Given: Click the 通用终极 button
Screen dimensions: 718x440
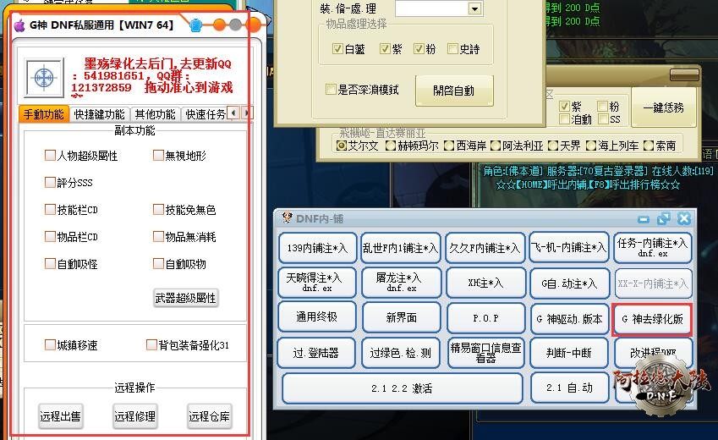Looking at the screenshot, I should [x=317, y=317].
